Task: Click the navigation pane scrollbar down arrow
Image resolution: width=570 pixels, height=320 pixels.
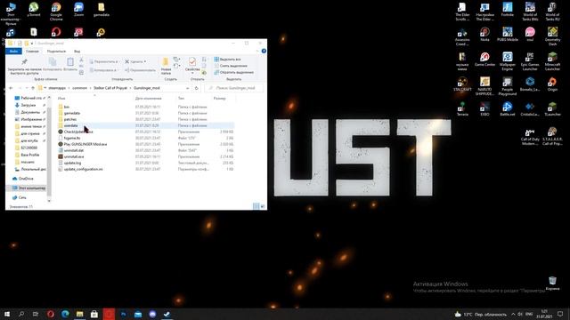Action: click(x=49, y=200)
